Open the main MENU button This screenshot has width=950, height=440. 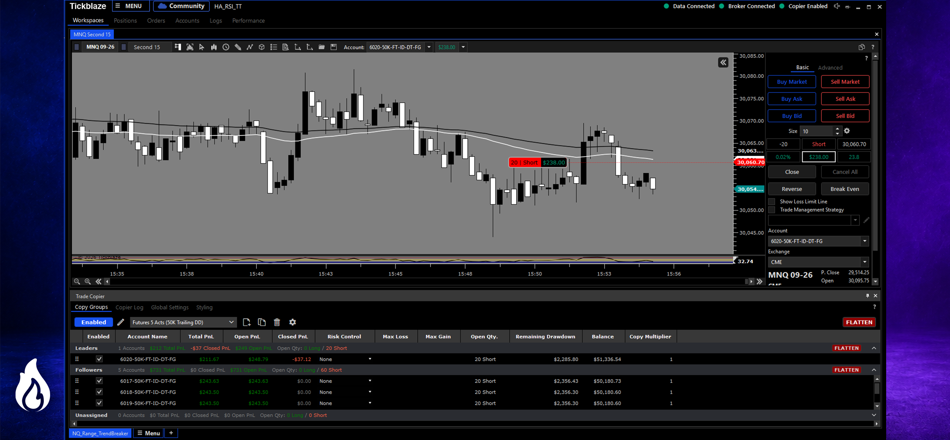tap(130, 6)
